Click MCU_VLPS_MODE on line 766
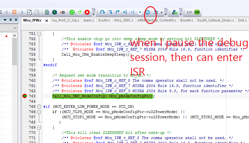This screenshot has width=249, height=143. point(79,112)
